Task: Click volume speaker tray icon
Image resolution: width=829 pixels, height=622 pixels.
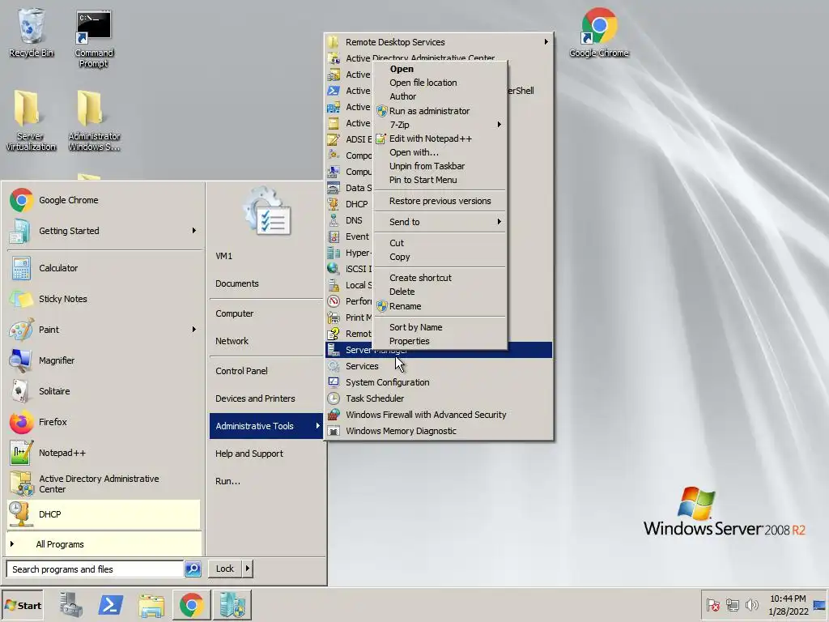Action: coord(751,605)
